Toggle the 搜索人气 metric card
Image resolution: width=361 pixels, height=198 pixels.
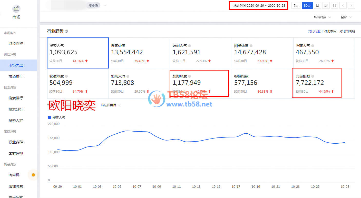[78, 53]
